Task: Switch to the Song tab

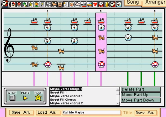Action: point(133,2)
